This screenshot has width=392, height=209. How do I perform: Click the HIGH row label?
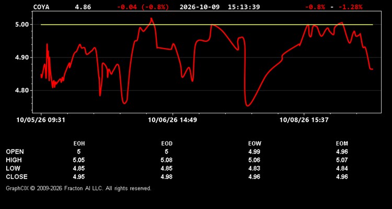pos(14,160)
